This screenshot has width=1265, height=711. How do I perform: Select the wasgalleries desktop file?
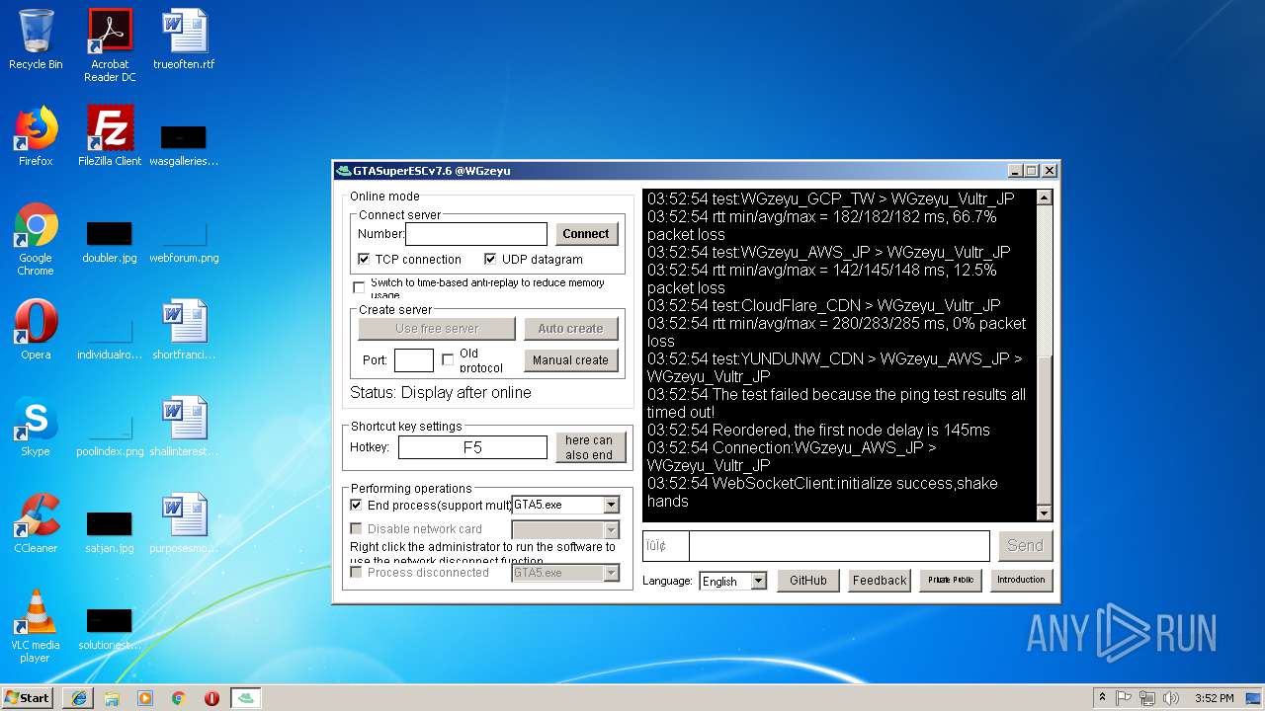[x=184, y=143]
